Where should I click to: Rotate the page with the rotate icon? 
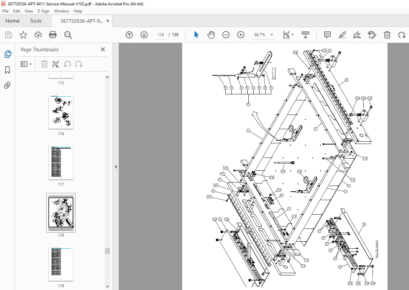click(x=402, y=35)
